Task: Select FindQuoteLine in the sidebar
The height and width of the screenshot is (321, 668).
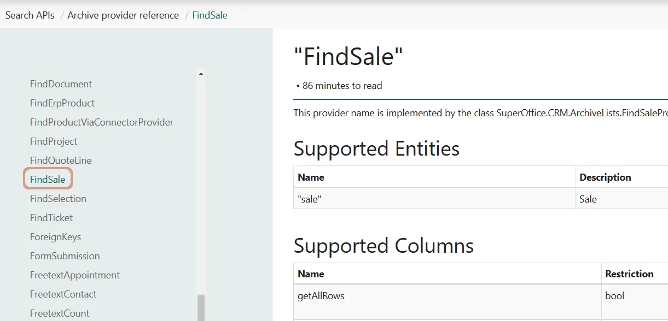Action: pos(61,160)
